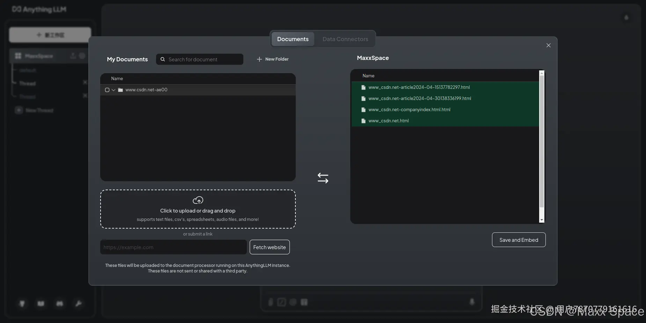646x323 pixels.
Task: Select www_csdn.net-companyindex.html.html
Action: 409,110
